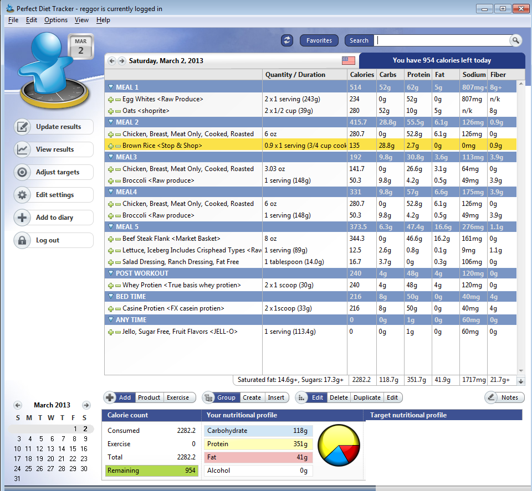Show next month in the mini calendar
532x491 pixels.
coord(86,405)
